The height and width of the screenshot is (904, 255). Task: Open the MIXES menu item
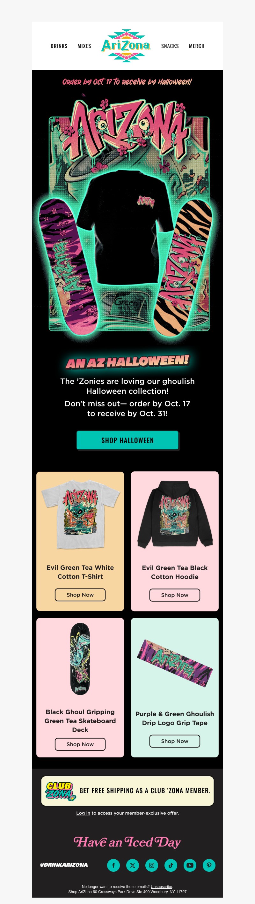click(x=84, y=46)
